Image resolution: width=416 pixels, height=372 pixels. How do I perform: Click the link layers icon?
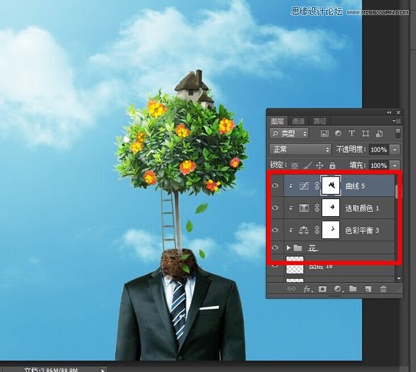point(291,289)
